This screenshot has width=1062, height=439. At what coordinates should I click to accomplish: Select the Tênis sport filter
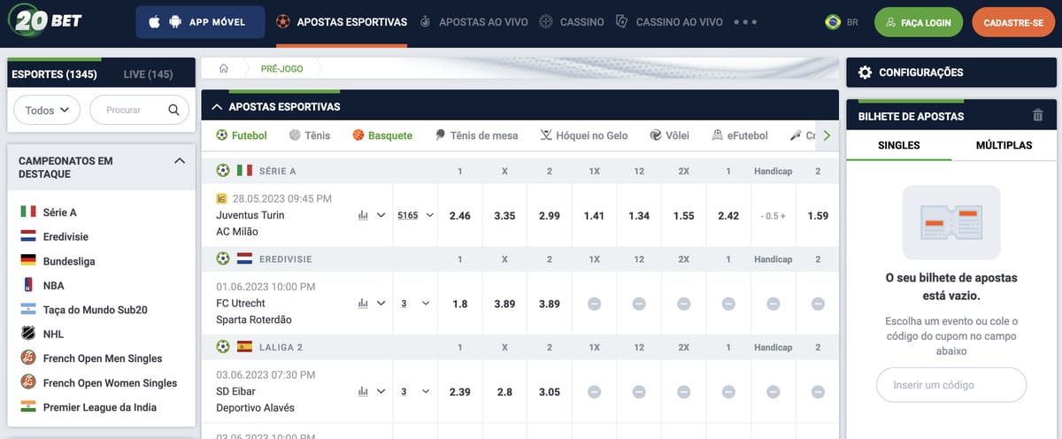pyautogui.click(x=310, y=135)
